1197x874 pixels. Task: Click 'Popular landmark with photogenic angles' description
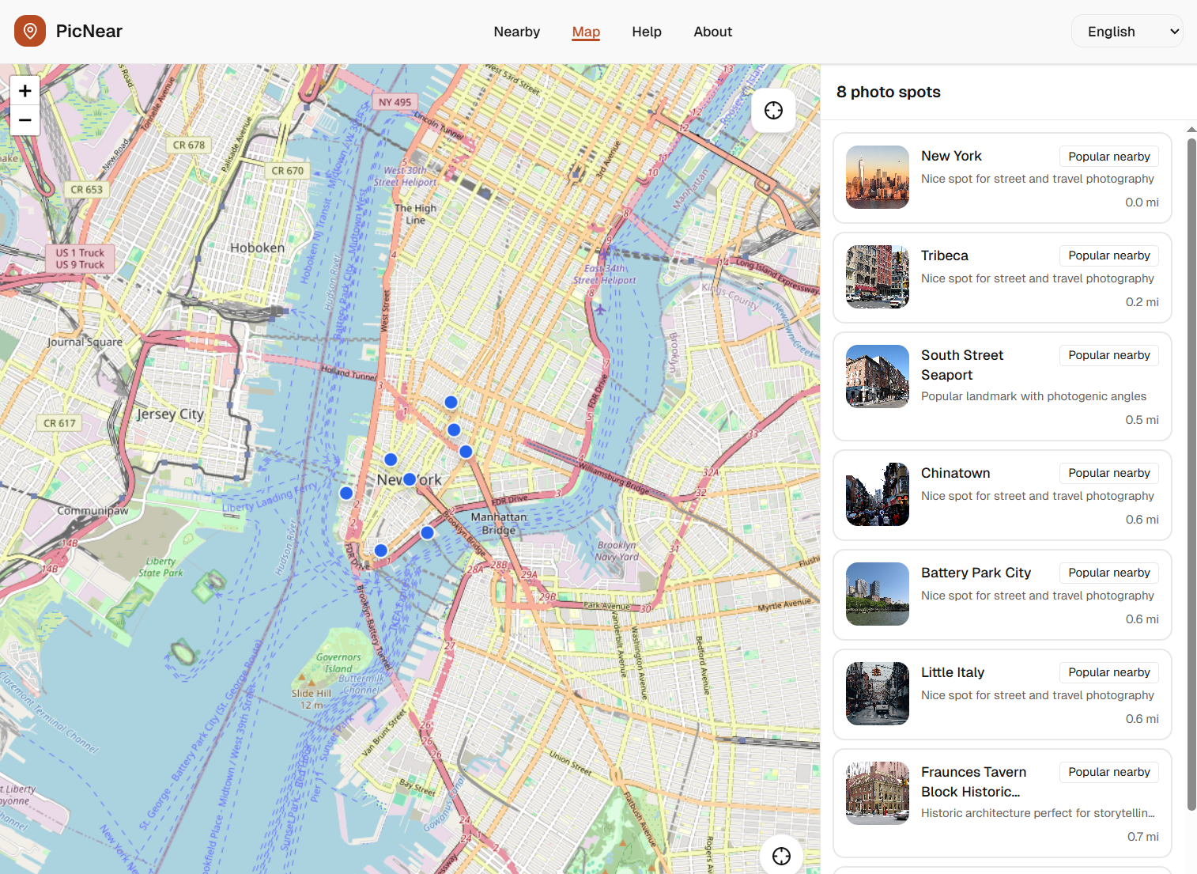pyautogui.click(x=1033, y=396)
